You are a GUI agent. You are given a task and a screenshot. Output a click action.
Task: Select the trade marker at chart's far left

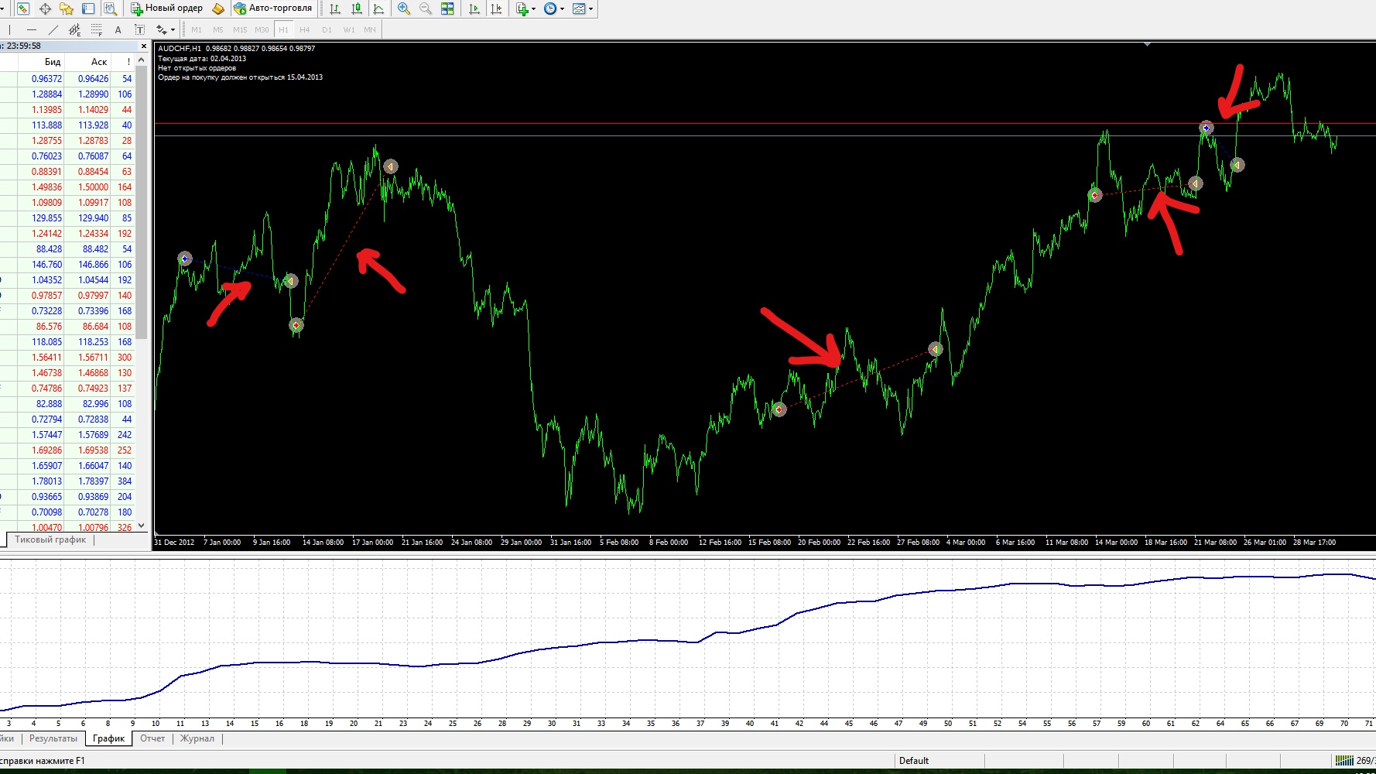185,259
